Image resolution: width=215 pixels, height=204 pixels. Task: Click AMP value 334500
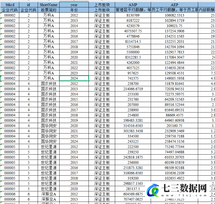(133, 136)
